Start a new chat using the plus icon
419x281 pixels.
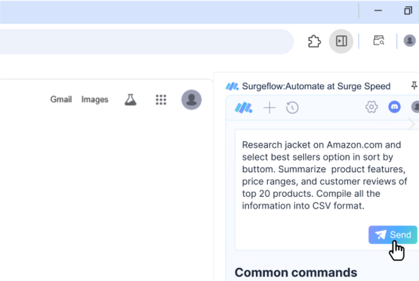point(269,107)
